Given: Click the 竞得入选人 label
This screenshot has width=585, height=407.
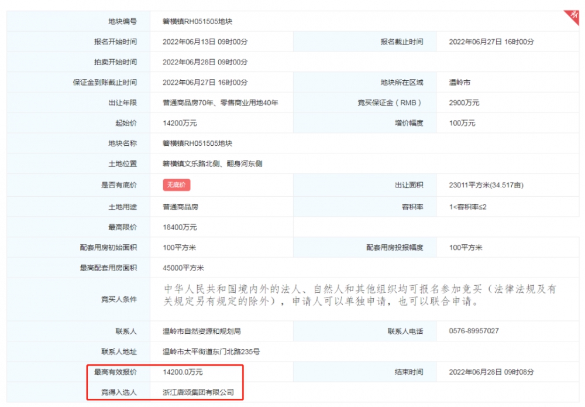Looking at the screenshot, I should pyautogui.click(x=119, y=392).
